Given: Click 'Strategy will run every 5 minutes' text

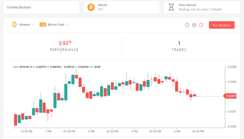Looking at the screenshot, I should [200, 9].
